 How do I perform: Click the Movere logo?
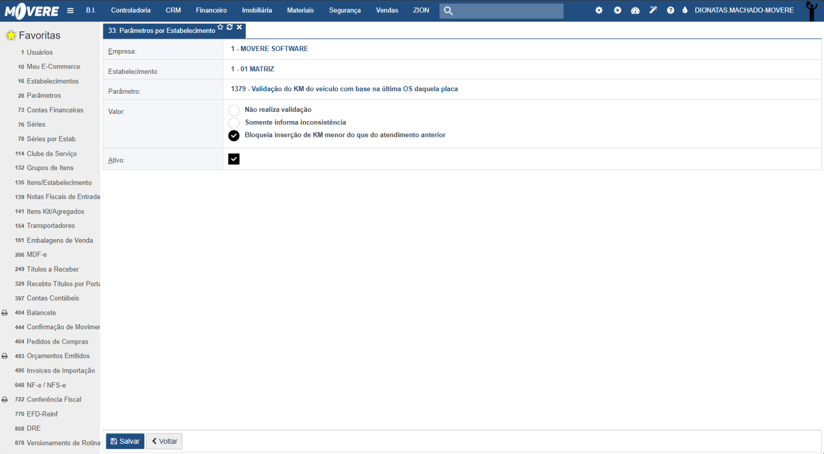point(32,10)
